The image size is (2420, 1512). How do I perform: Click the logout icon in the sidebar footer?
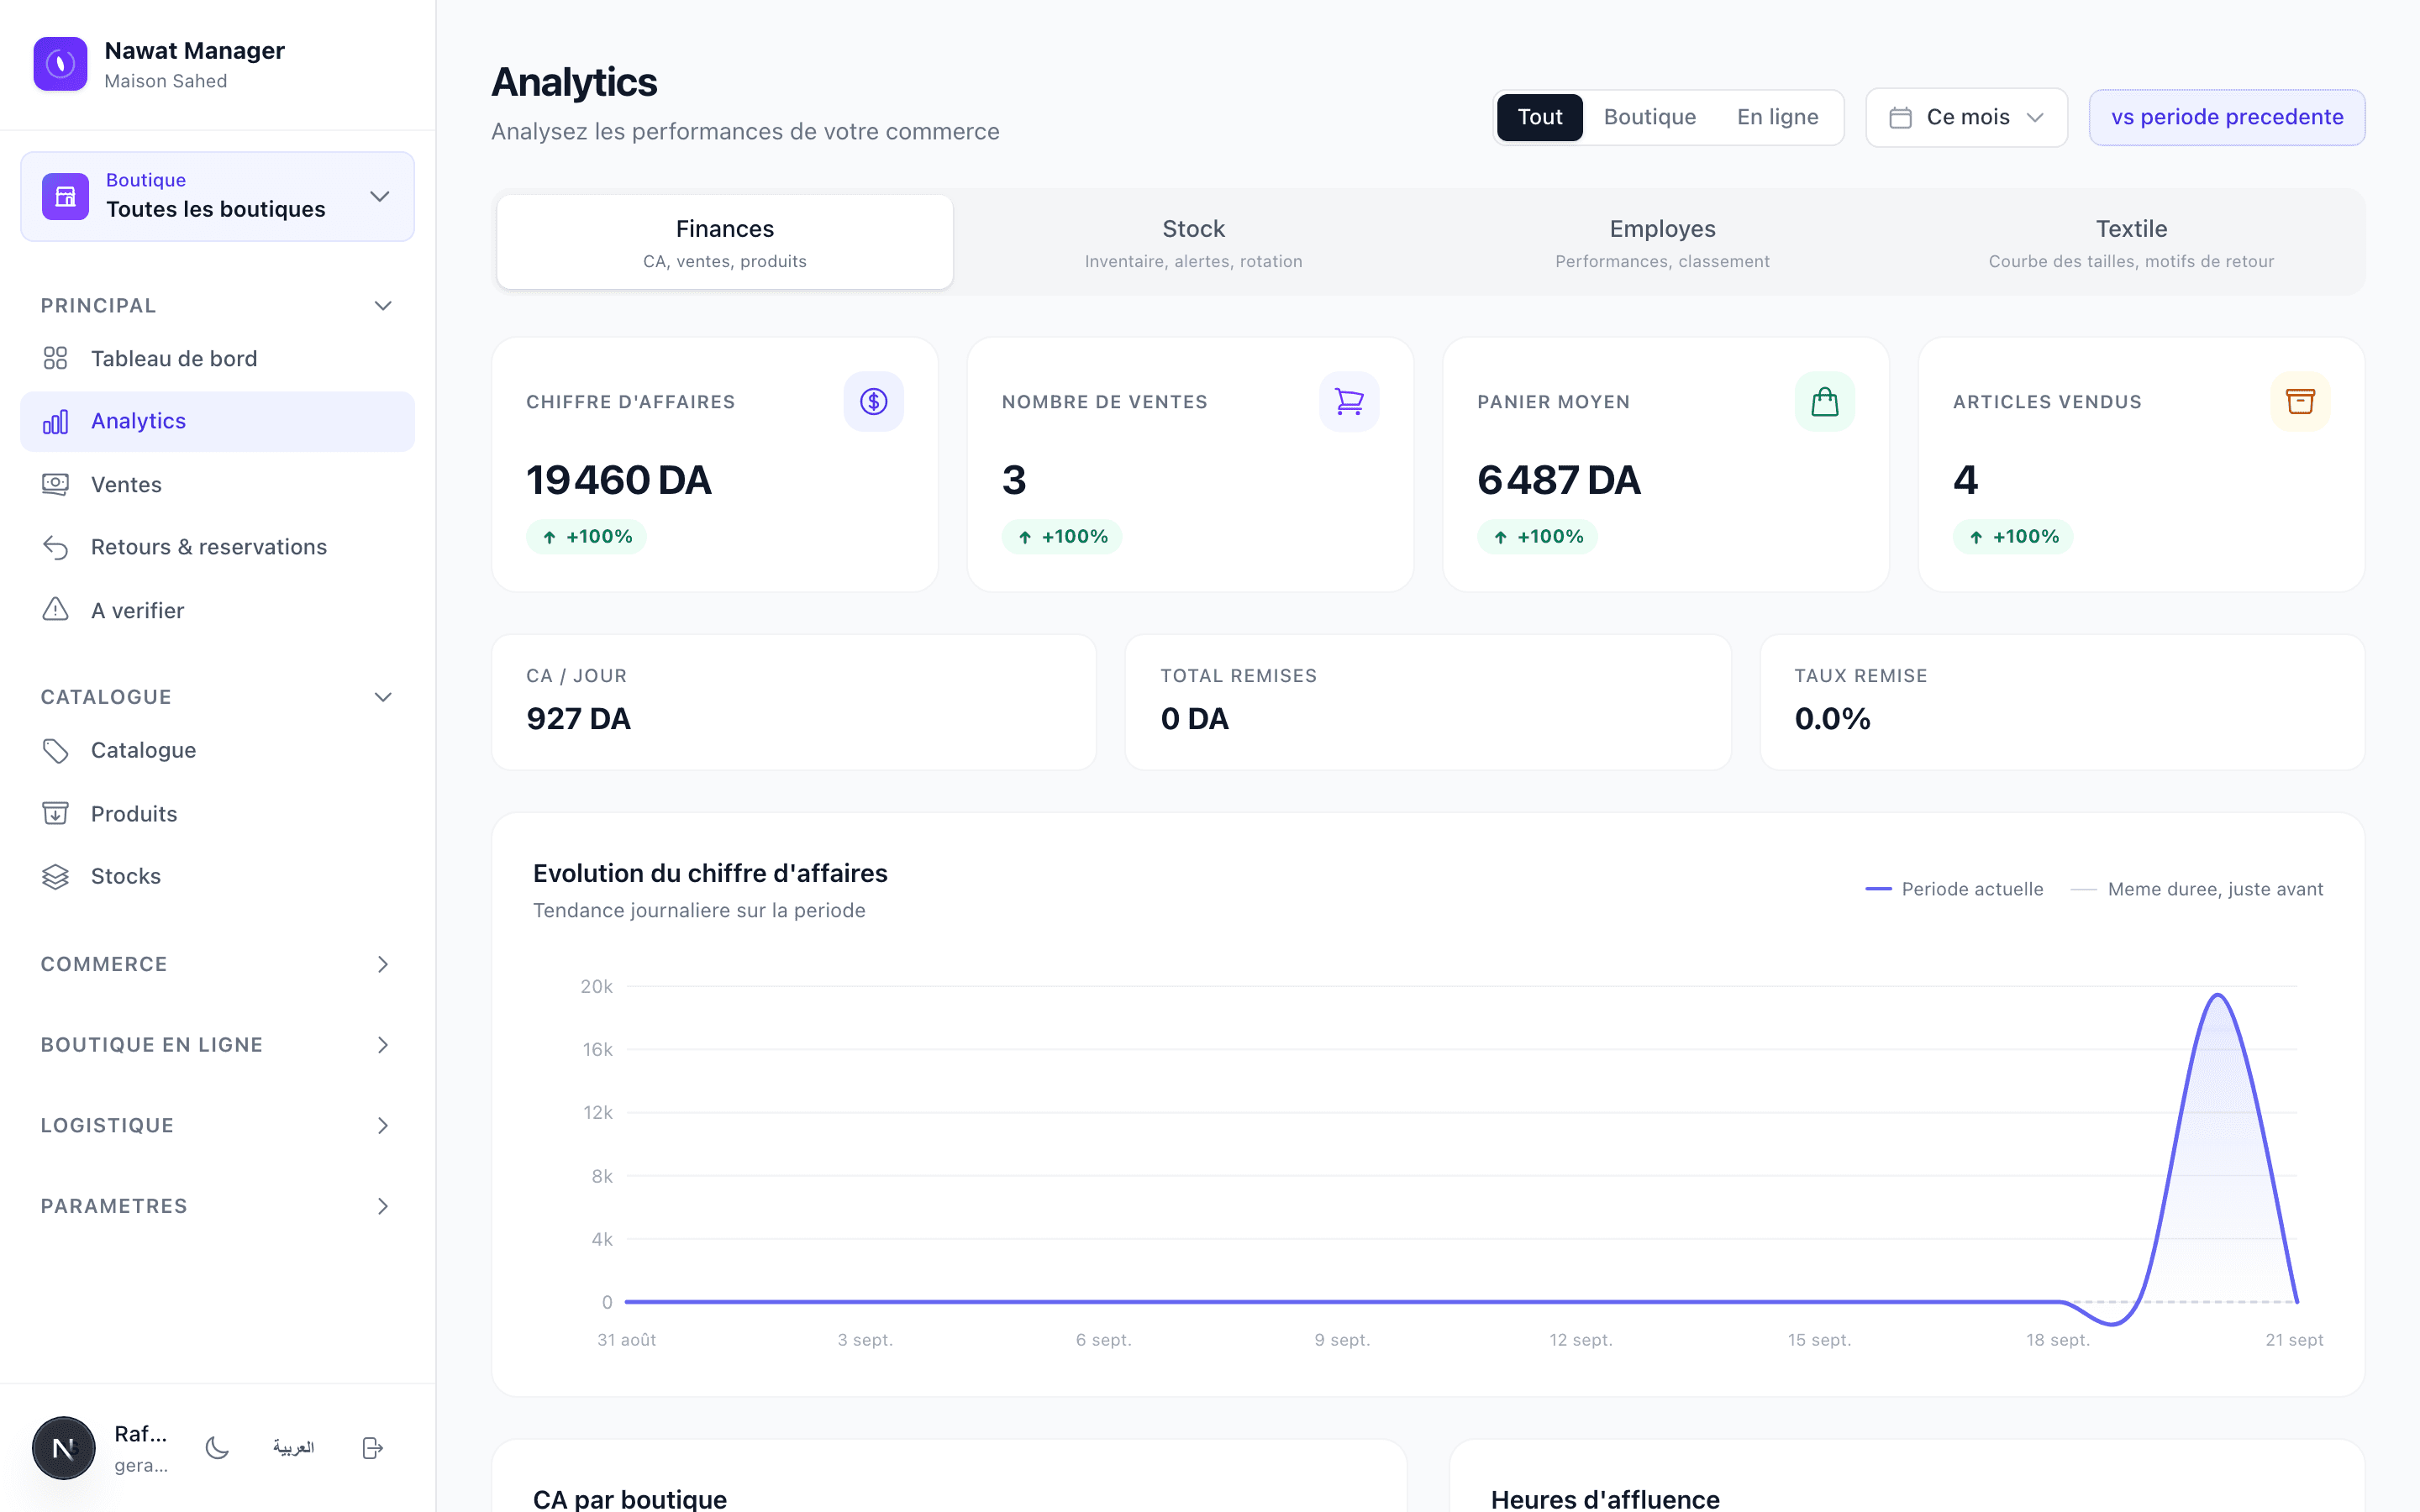(372, 1448)
